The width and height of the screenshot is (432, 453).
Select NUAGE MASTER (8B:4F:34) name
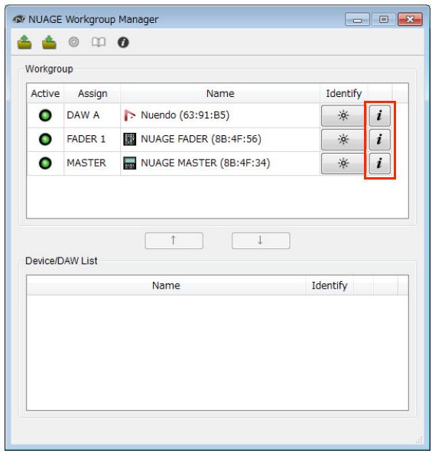pos(206,163)
